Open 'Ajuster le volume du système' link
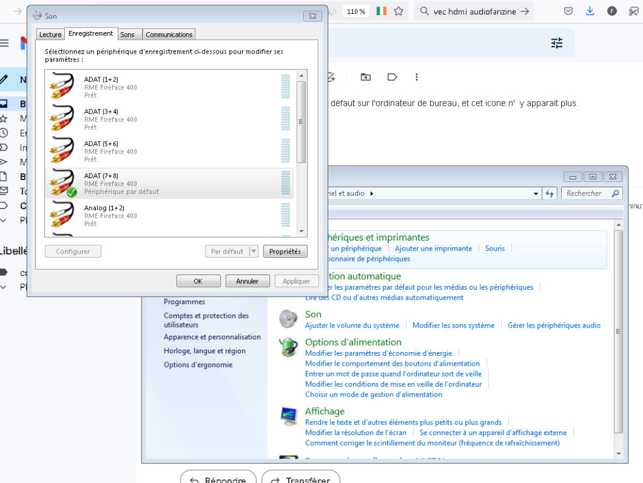This screenshot has width=643, height=483. click(x=352, y=326)
